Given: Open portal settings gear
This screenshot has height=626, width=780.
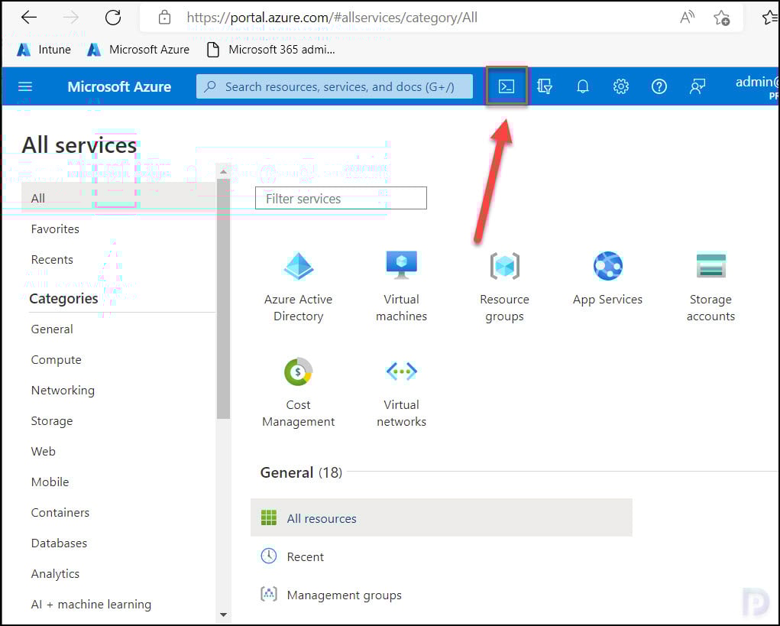Looking at the screenshot, I should click(x=621, y=86).
